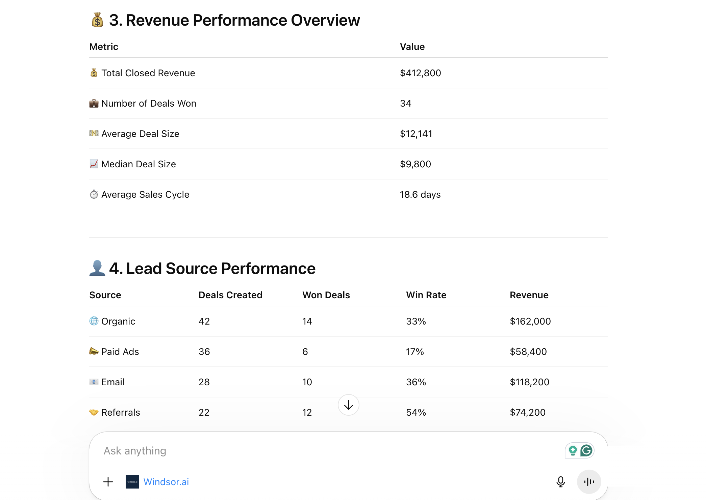706x500 pixels.
Task: Click the Windsor.ai logo thumbnail
Action: click(x=132, y=482)
